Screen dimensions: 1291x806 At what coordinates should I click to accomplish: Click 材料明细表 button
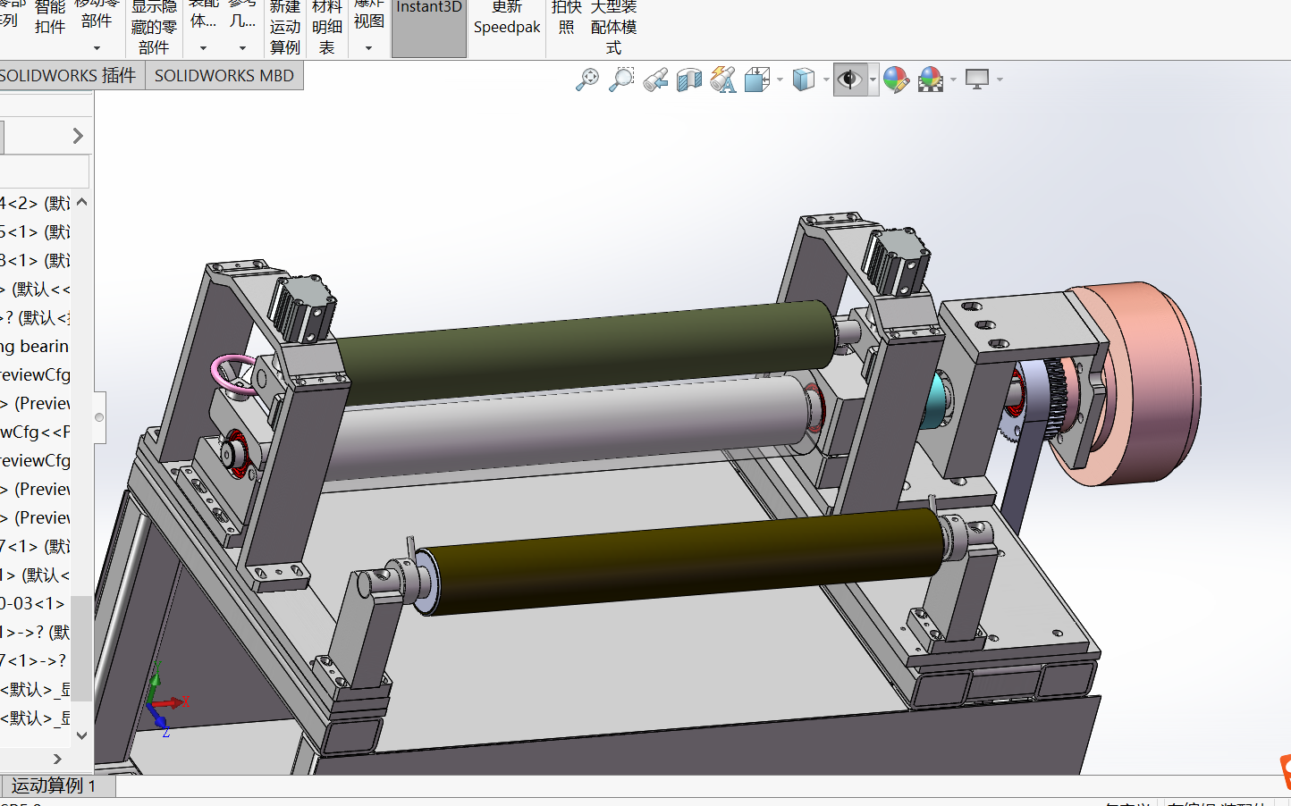click(x=327, y=27)
